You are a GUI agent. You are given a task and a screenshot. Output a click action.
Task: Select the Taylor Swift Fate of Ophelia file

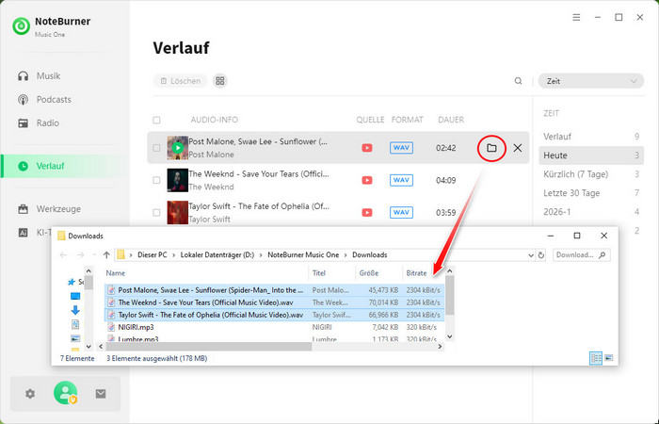pos(275,315)
